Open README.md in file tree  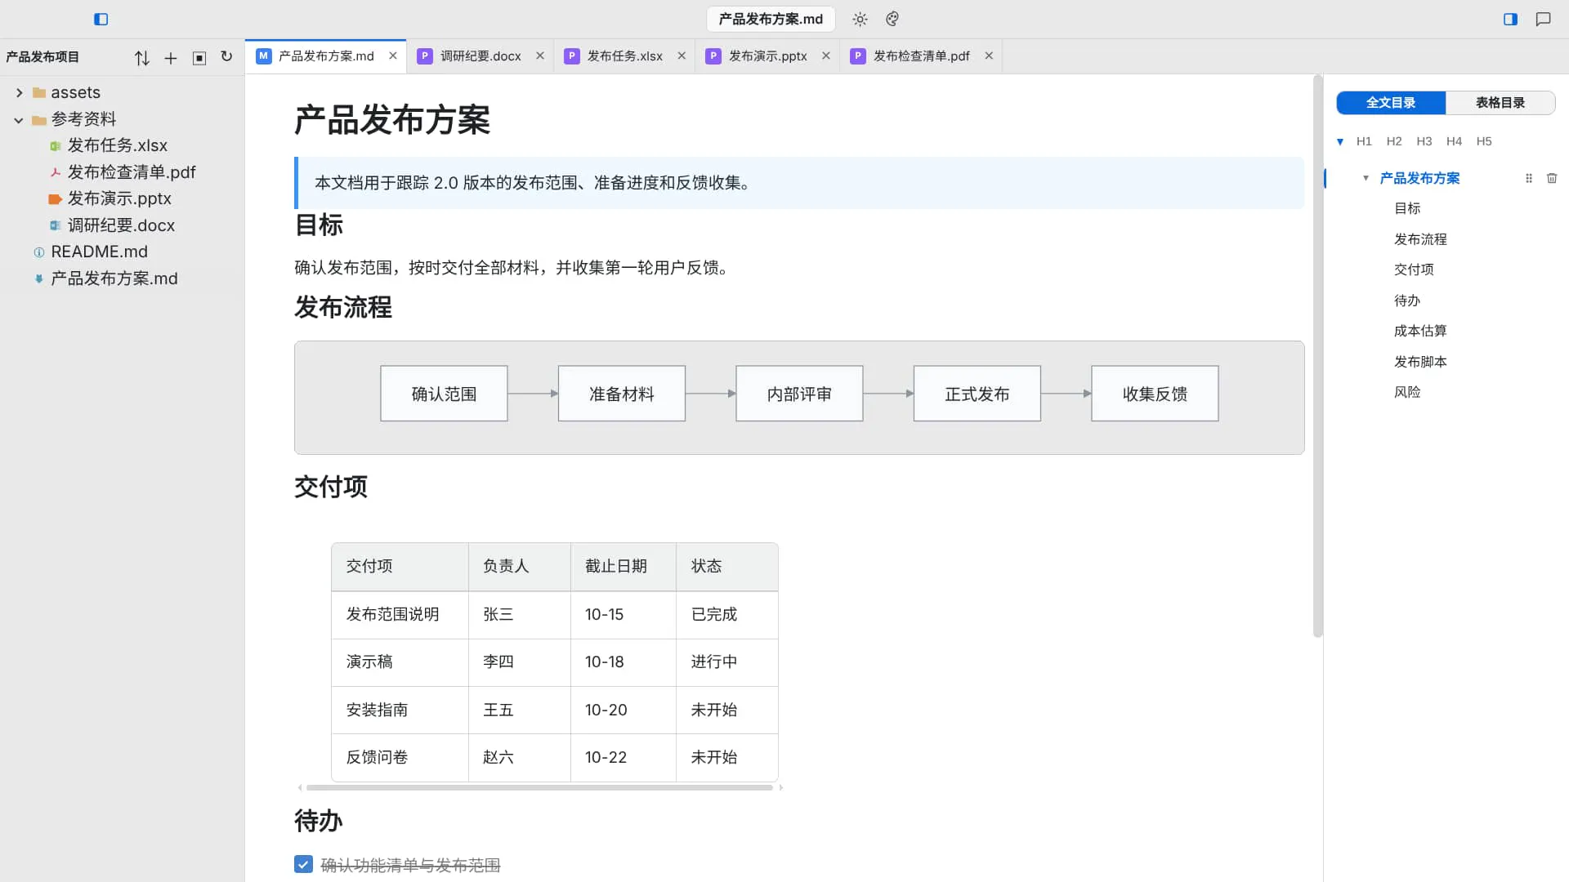tap(99, 252)
